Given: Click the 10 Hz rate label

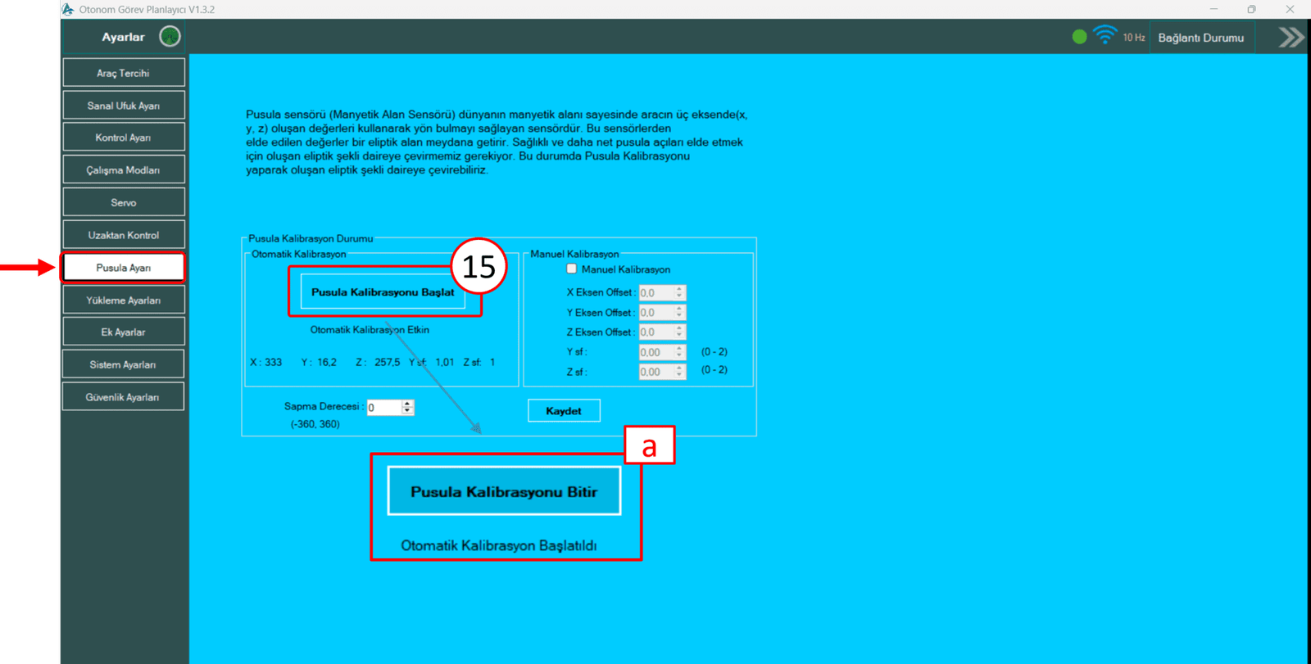Looking at the screenshot, I should [1134, 38].
